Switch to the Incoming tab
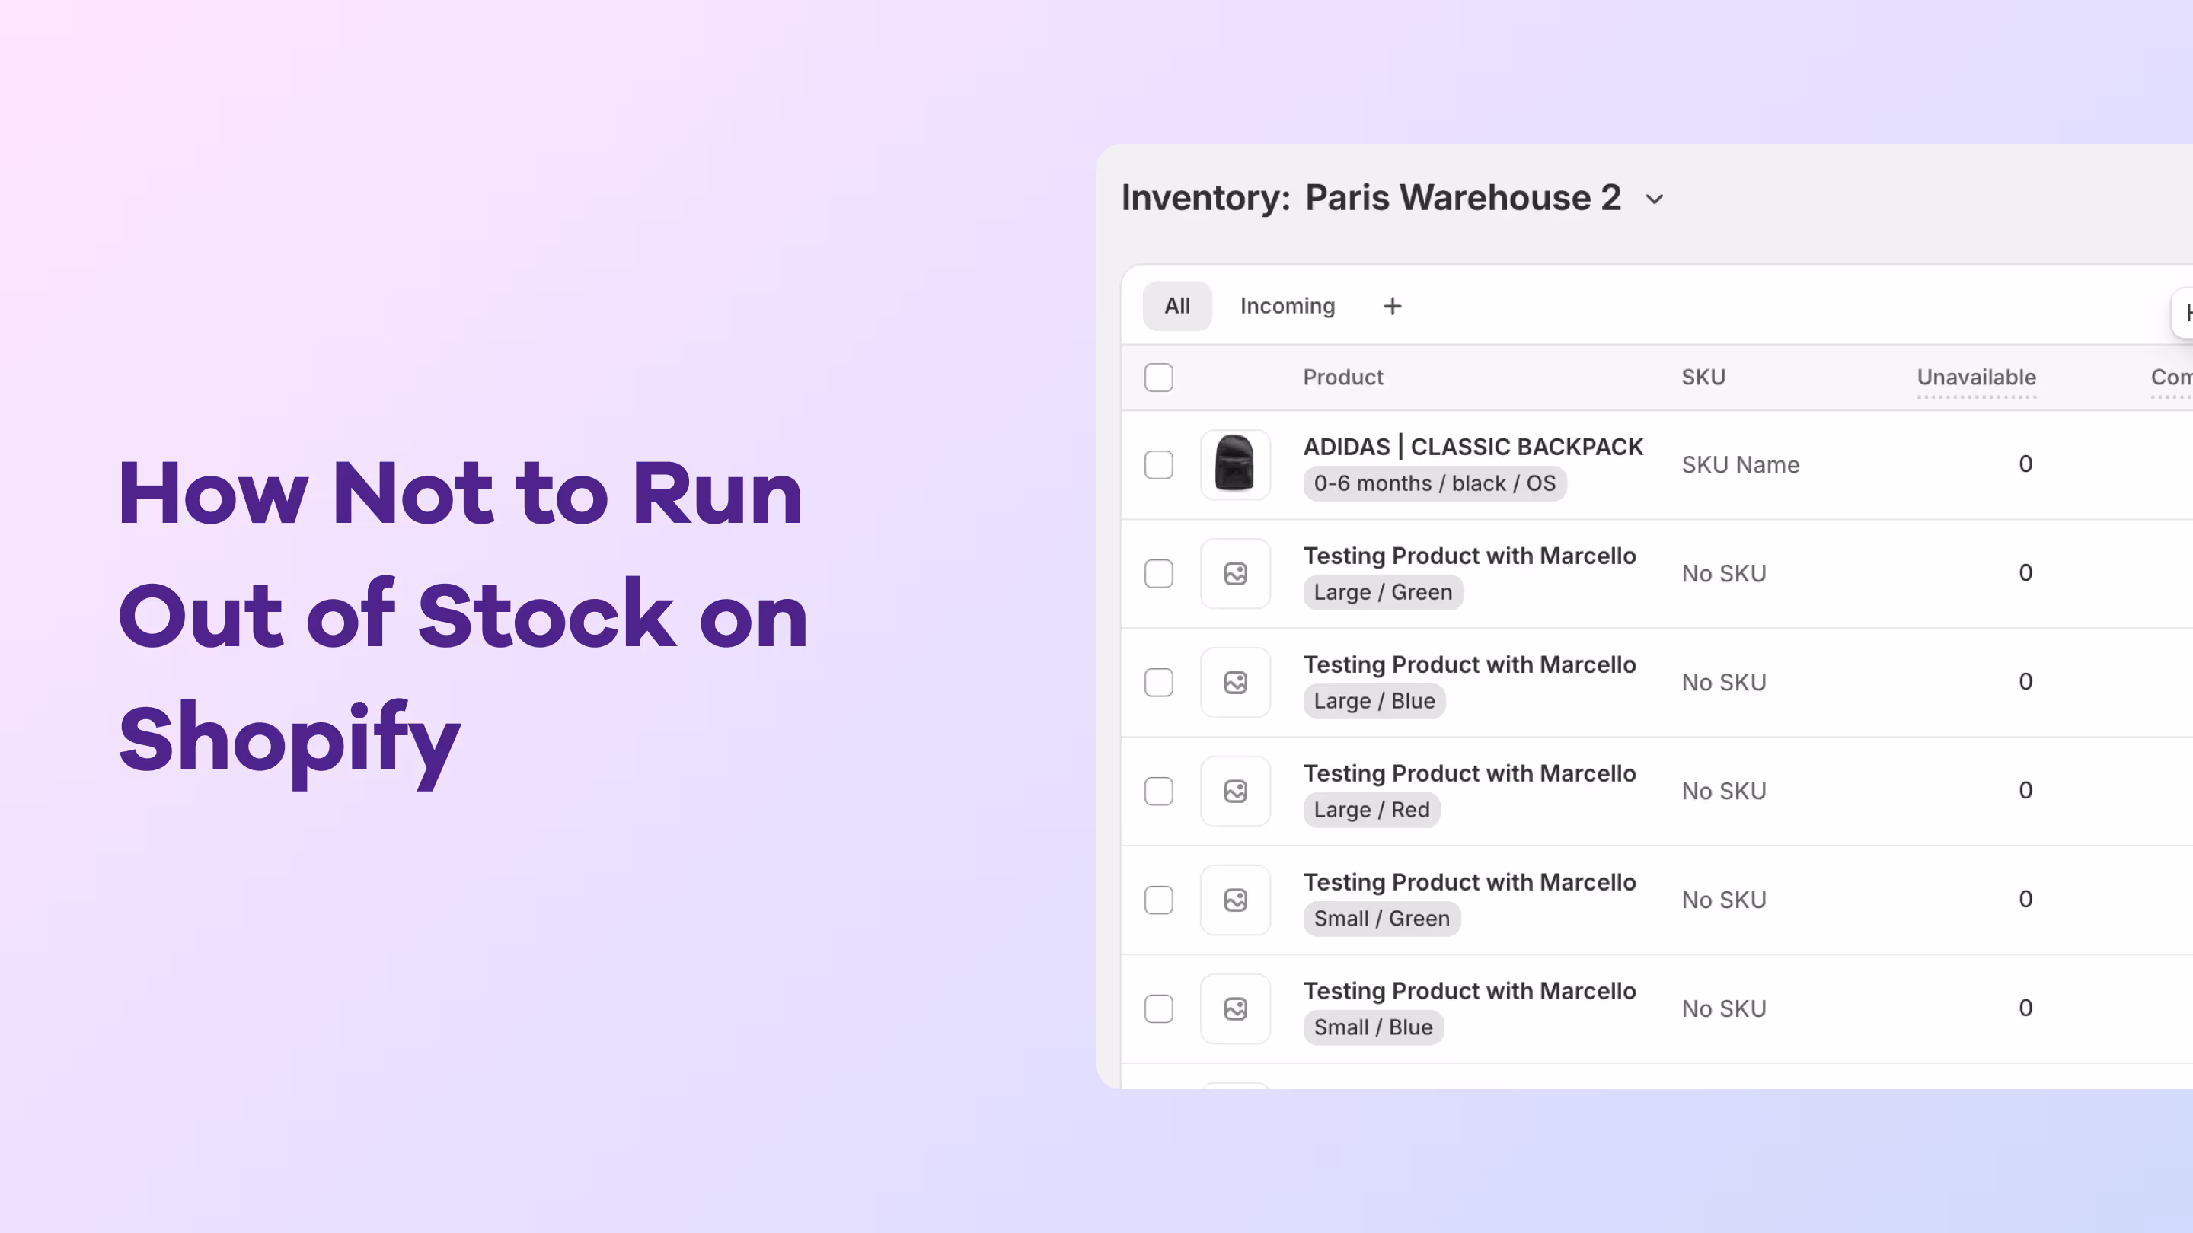Viewport: 2193px width, 1233px height. (x=1286, y=306)
